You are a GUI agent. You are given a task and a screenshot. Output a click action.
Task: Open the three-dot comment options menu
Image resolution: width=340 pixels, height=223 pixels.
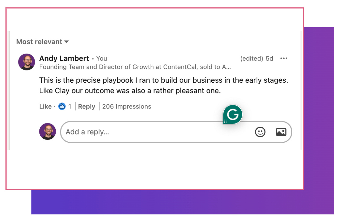click(284, 58)
